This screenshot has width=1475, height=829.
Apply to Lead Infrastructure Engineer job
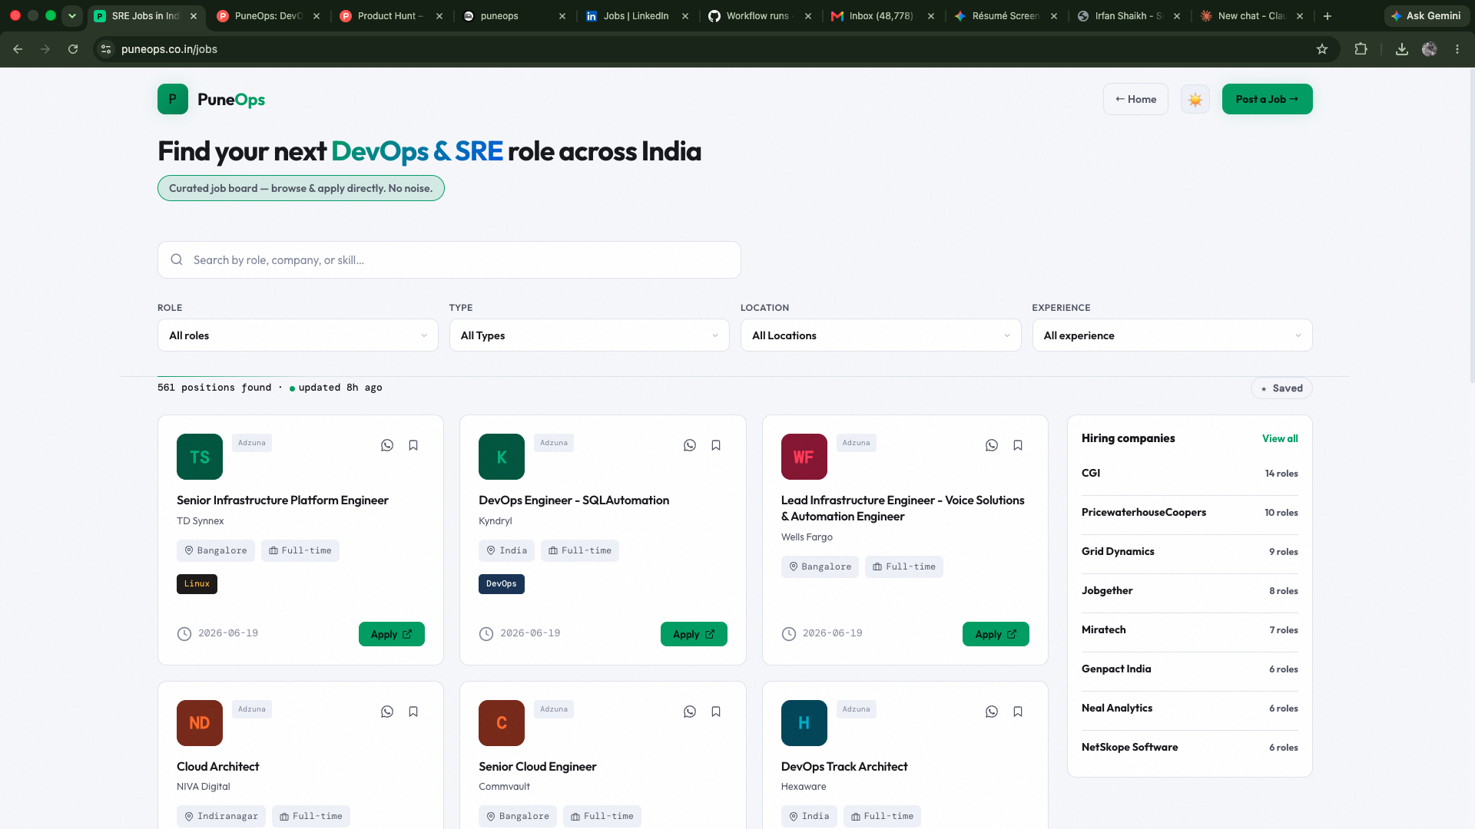pos(996,634)
